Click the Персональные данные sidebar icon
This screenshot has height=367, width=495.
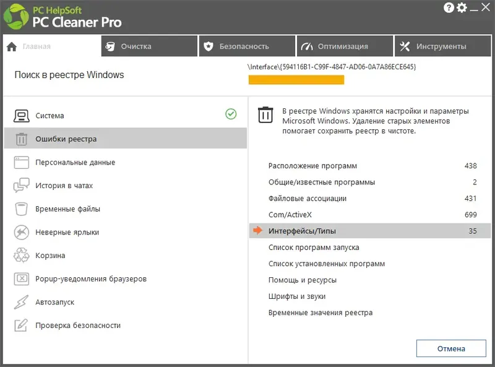point(20,162)
